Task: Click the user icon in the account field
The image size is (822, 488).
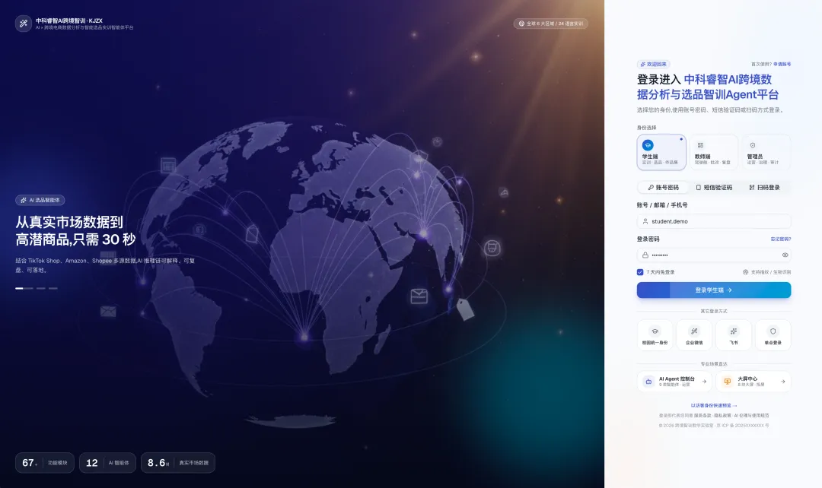Action: pos(645,221)
